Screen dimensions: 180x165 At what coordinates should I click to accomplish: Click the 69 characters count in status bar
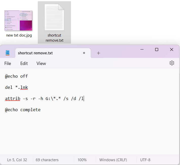click(47, 160)
